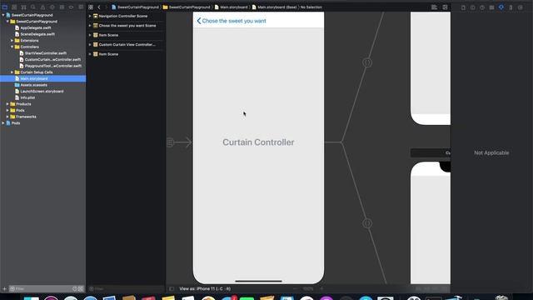This screenshot has height=300, width=533.
Task: Show the Attributes inspector
Action: point(501,7)
